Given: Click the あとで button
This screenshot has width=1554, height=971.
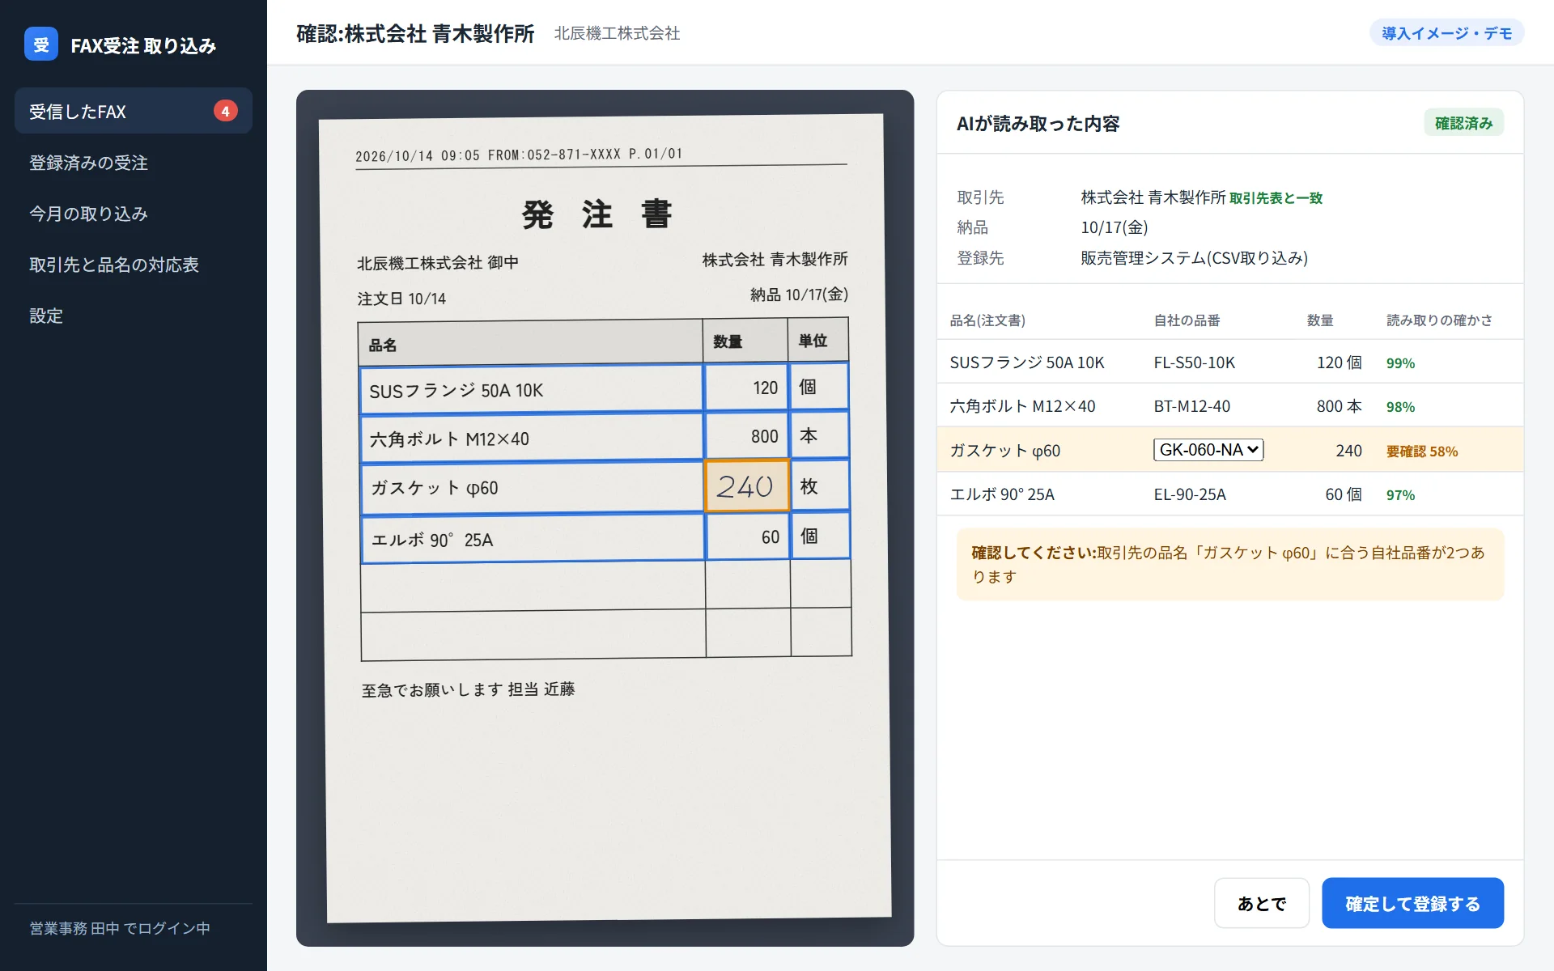Looking at the screenshot, I should (1261, 903).
